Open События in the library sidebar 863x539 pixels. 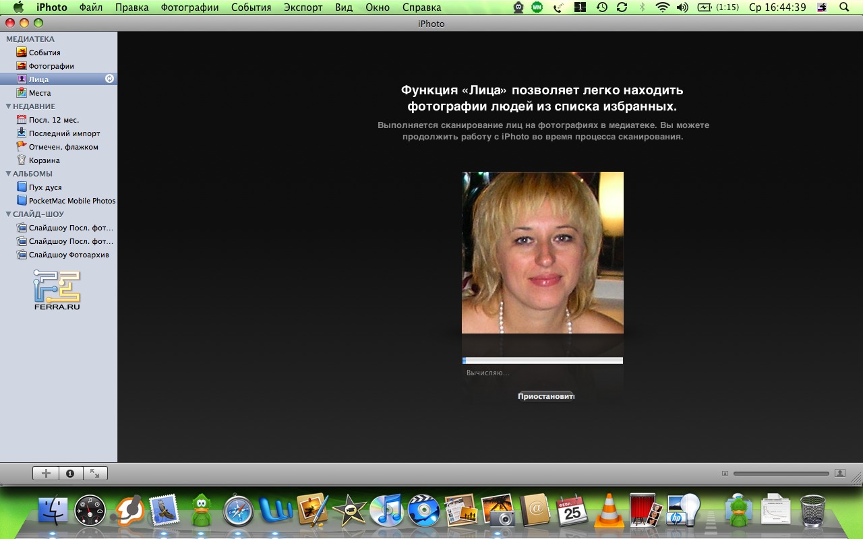(44, 53)
